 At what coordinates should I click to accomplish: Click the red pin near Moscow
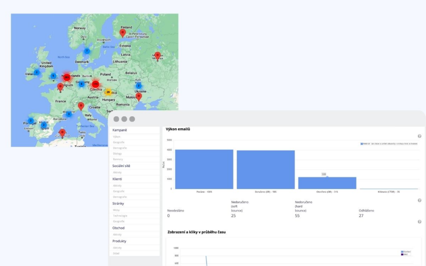pyautogui.click(x=158, y=56)
